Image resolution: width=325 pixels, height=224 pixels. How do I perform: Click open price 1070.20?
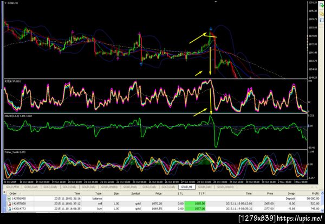click(x=157, y=203)
